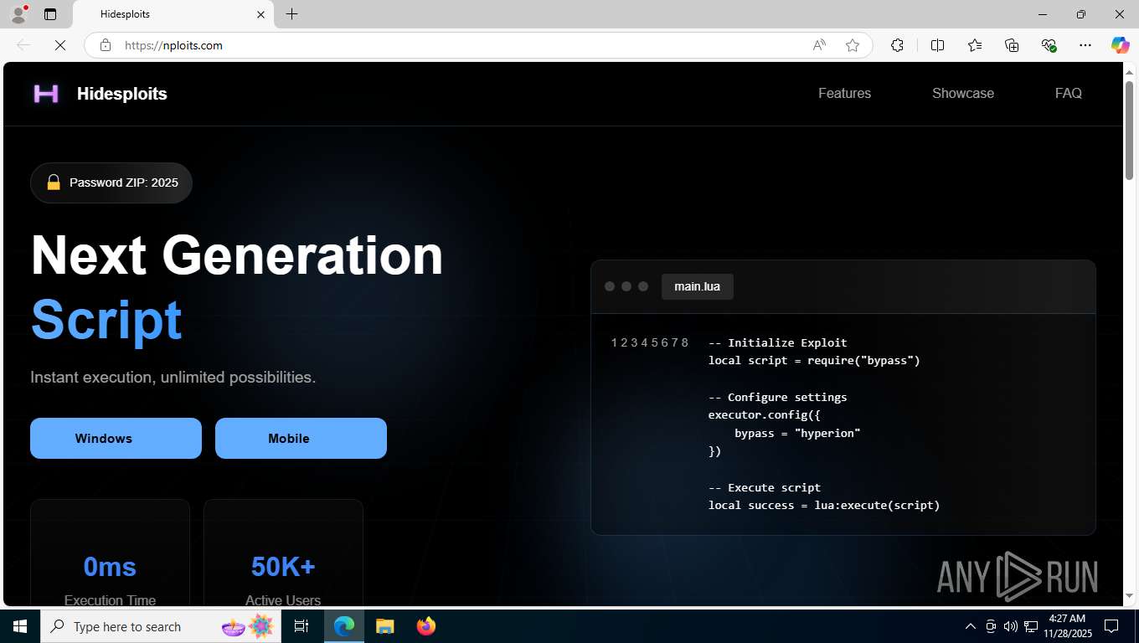Select the main.lua code tab
Image resolution: width=1139 pixels, height=643 pixels.
697,286
